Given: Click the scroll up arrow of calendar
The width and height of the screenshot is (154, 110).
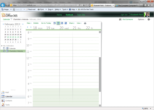Looking at the screenshot, I should [100, 32].
